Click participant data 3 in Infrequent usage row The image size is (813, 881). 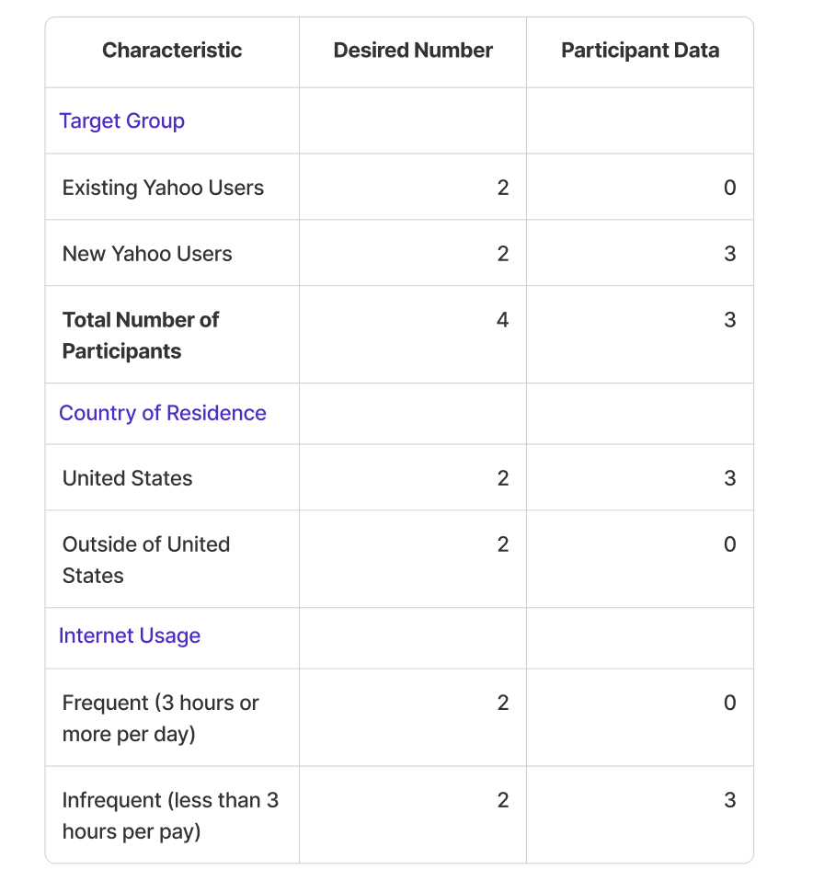[x=730, y=800]
